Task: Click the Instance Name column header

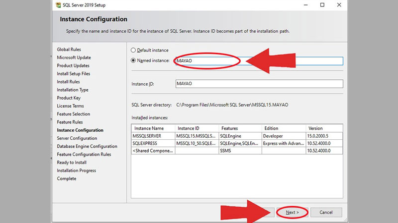Action: (x=153, y=128)
